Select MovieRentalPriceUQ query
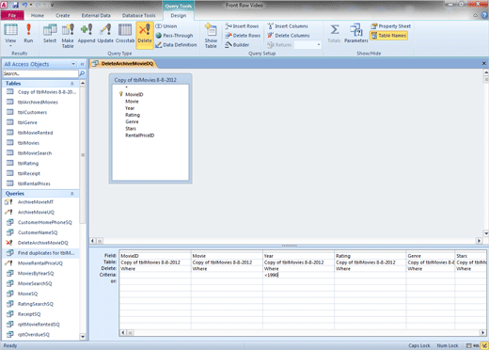Image resolution: width=489 pixels, height=350 pixels. point(40,263)
